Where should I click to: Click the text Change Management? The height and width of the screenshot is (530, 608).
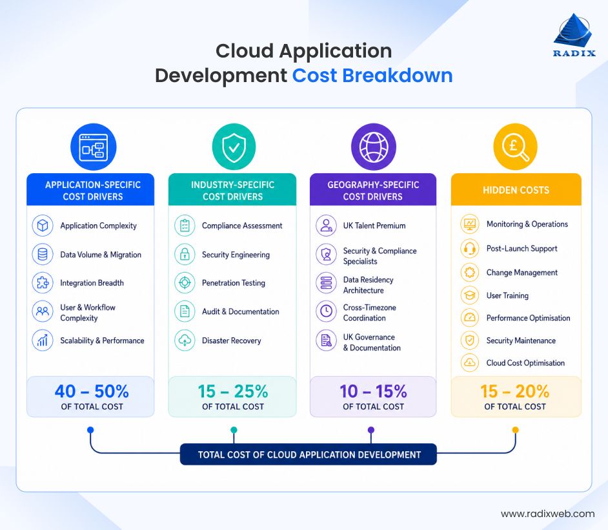pyautogui.click(x=522, y=273)
